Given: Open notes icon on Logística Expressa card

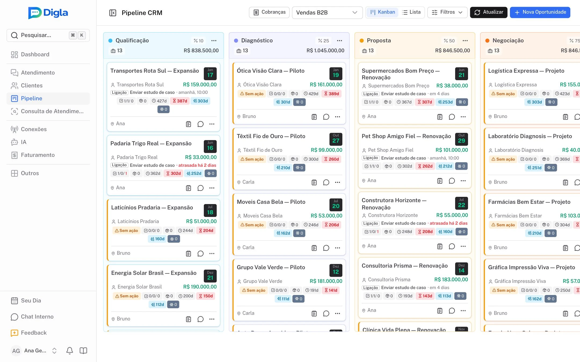Looking at the screenshot, I should click(565, 117).
